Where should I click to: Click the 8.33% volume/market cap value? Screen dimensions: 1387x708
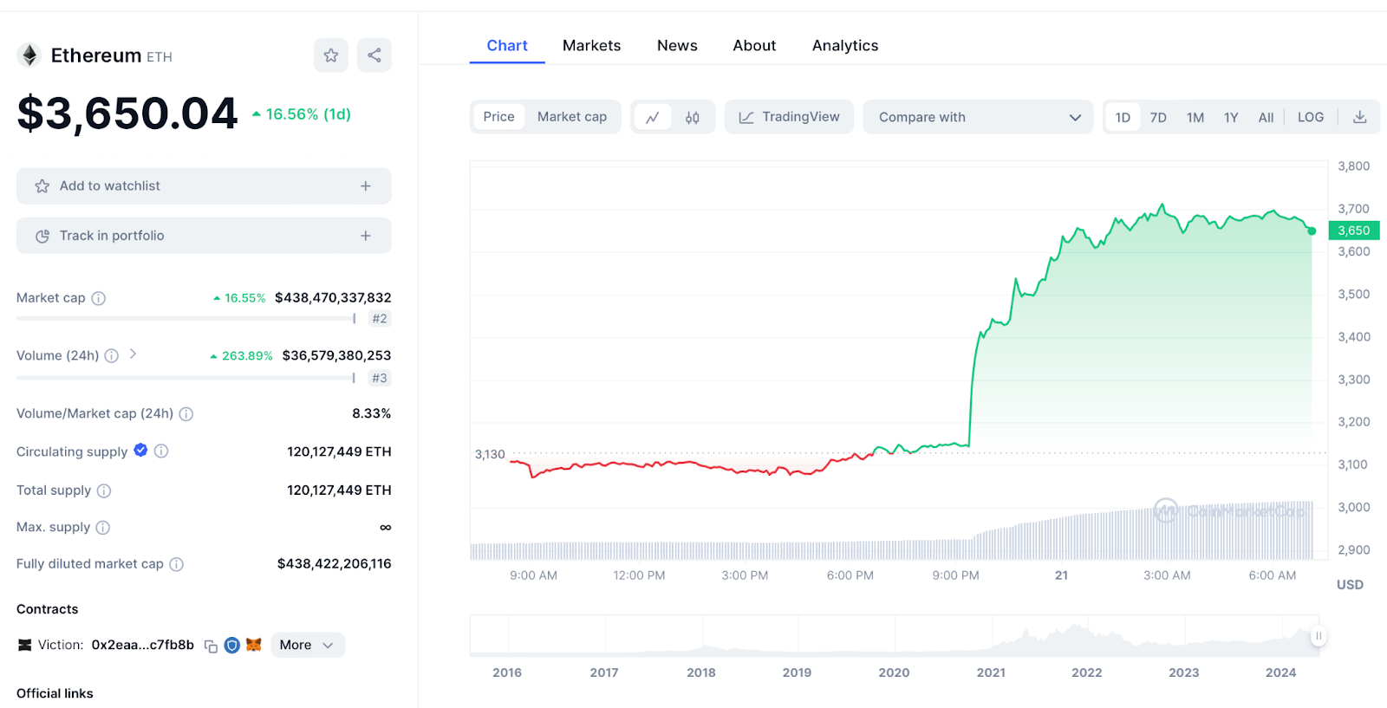click(372, 414)
